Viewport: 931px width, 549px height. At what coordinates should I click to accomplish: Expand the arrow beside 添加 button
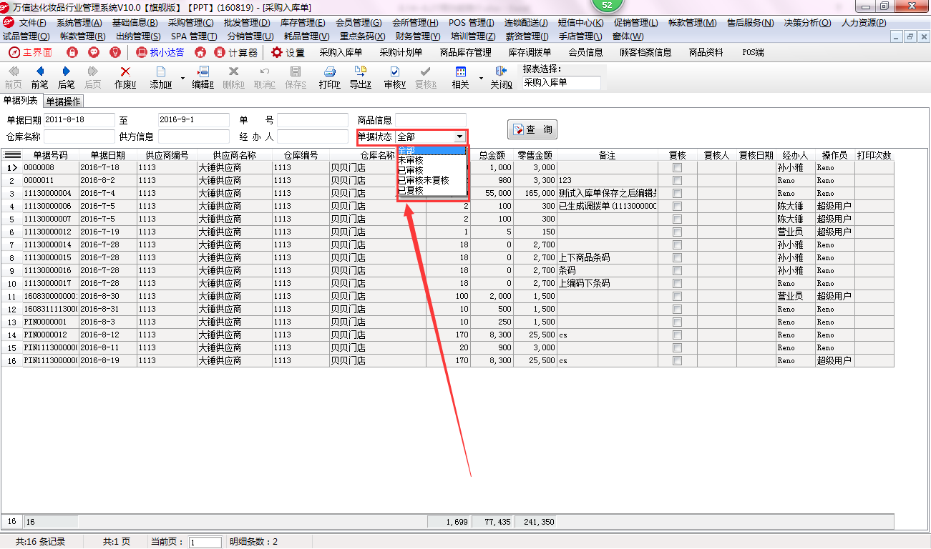click(x=182, y=77)
